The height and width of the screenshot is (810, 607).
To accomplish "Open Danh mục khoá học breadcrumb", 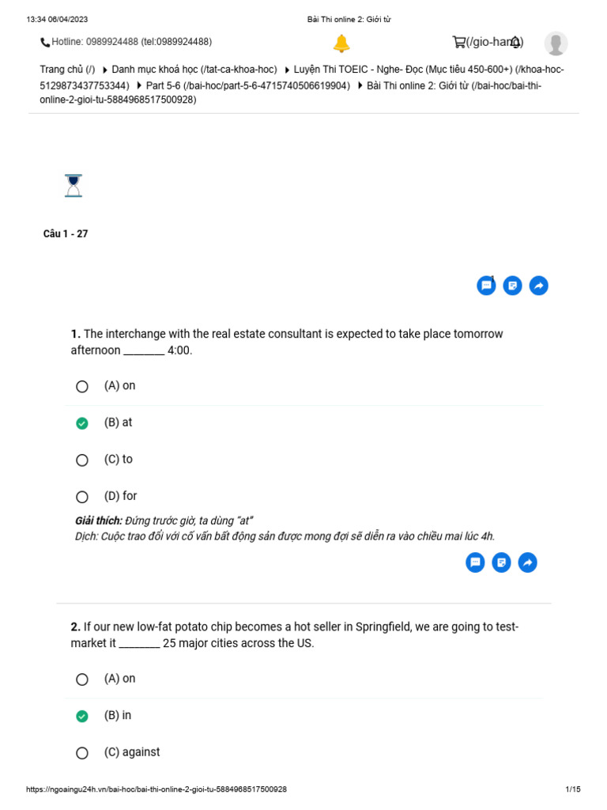I will 194,70.
